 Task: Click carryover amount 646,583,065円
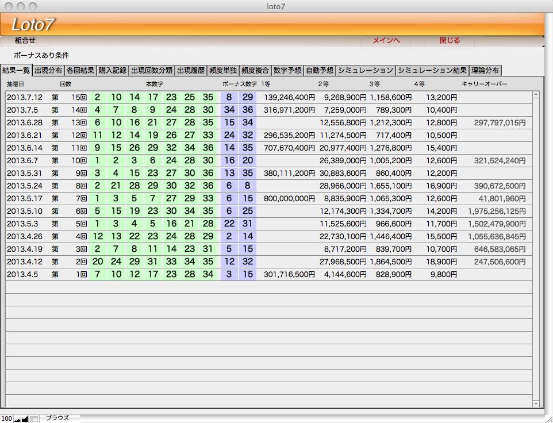point(500,249)
